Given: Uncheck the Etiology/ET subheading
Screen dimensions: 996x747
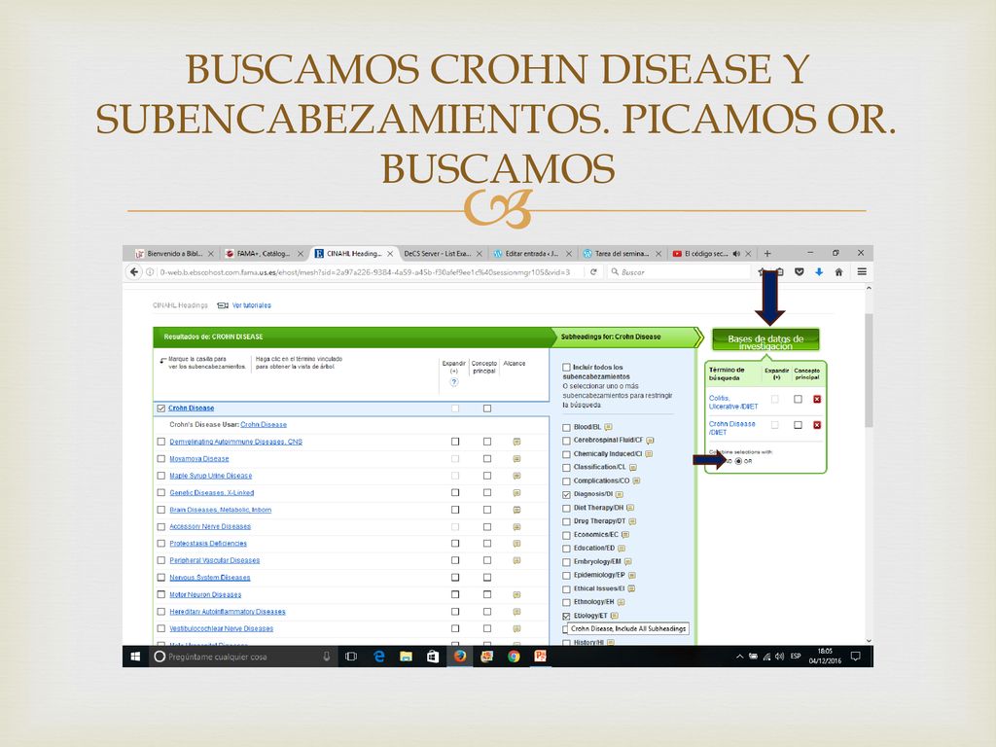Looking at the screenshot, I should [x=566, y=616].
